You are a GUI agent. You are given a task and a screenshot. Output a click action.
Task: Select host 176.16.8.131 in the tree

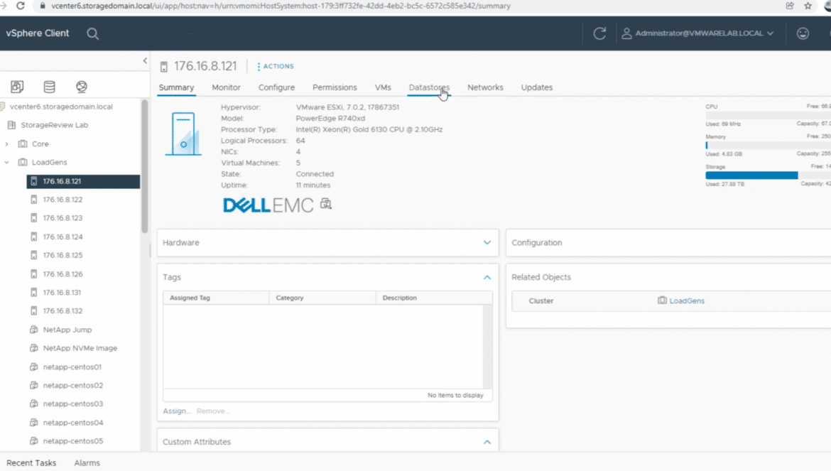pos(62,293)
